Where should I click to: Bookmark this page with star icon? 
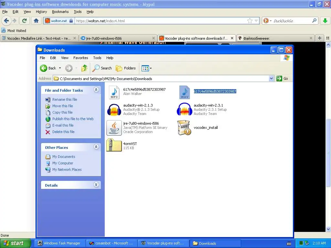click(250, 21)
